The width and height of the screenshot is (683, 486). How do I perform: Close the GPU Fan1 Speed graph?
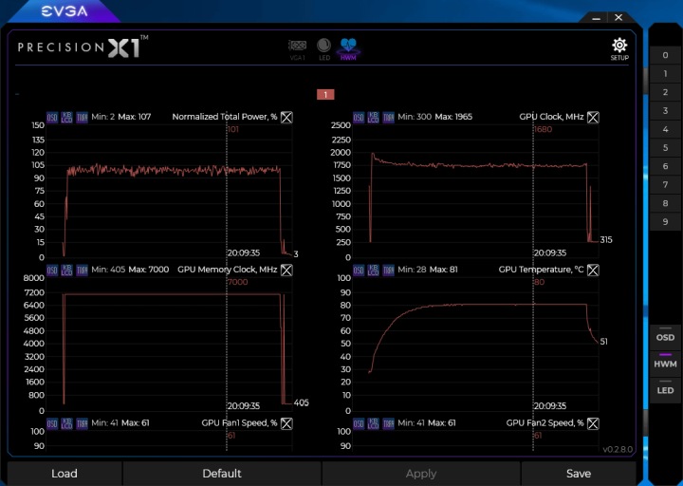[286, 423]
